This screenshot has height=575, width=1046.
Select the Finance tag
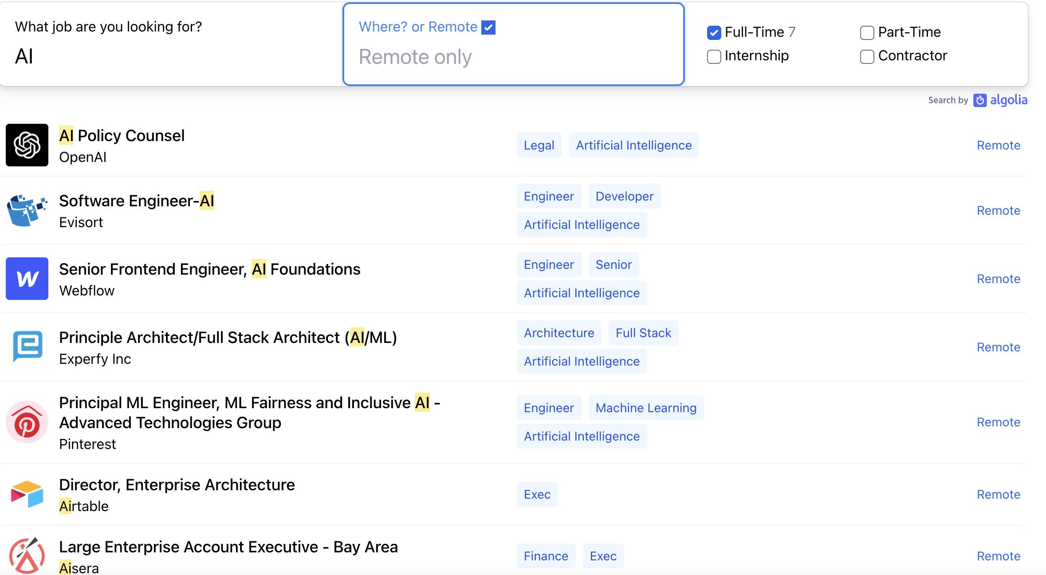(546, 556)
